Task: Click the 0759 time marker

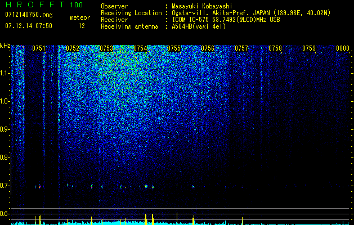Action: pos(309,48)
